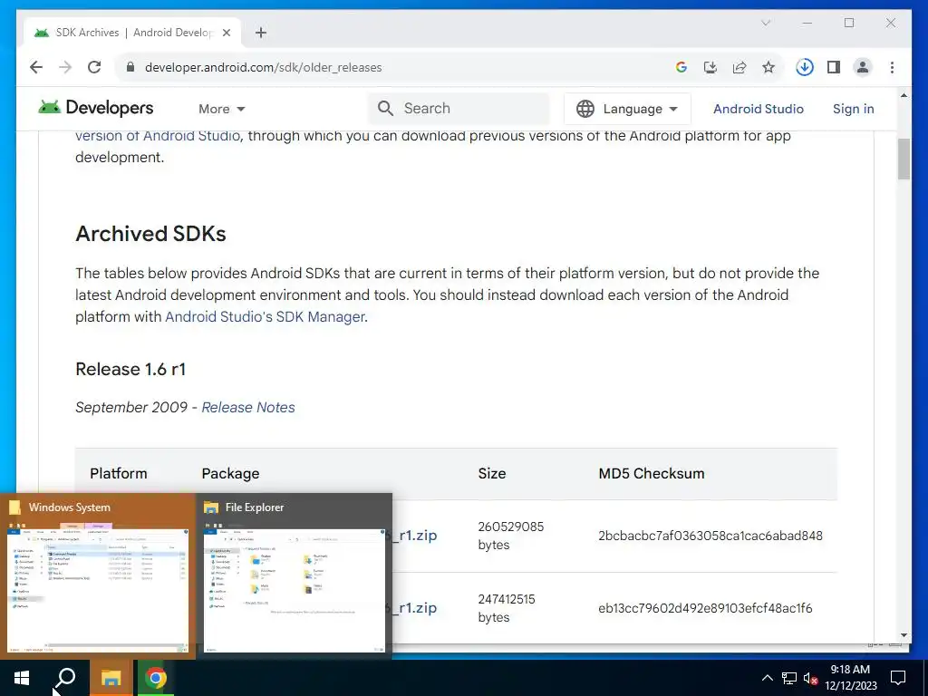Image resolution: width=928 pixels, height=696 pixels.
Task: Switch to the Windows System window preview
Action: pyautogui.click(x=98, y=575)
